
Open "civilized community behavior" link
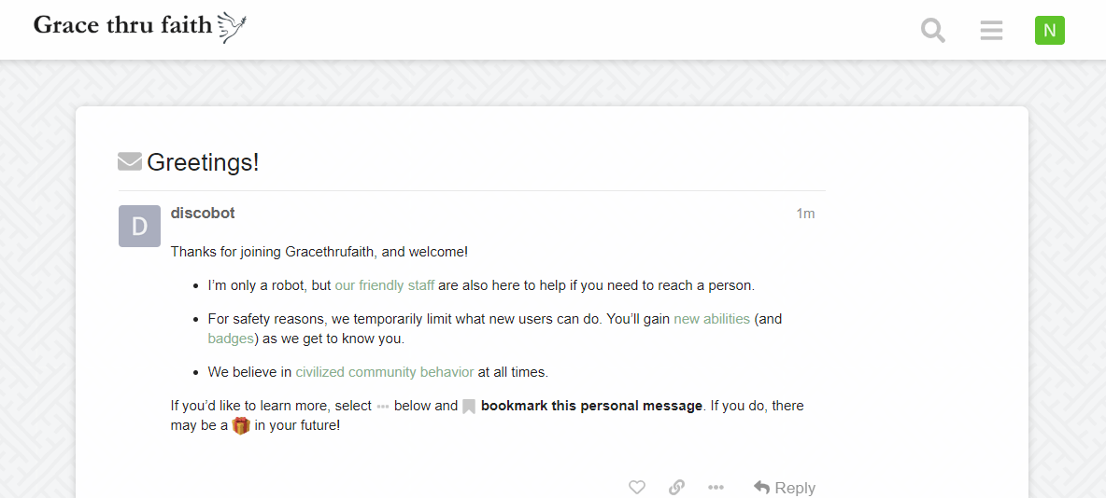click(385, 372)
